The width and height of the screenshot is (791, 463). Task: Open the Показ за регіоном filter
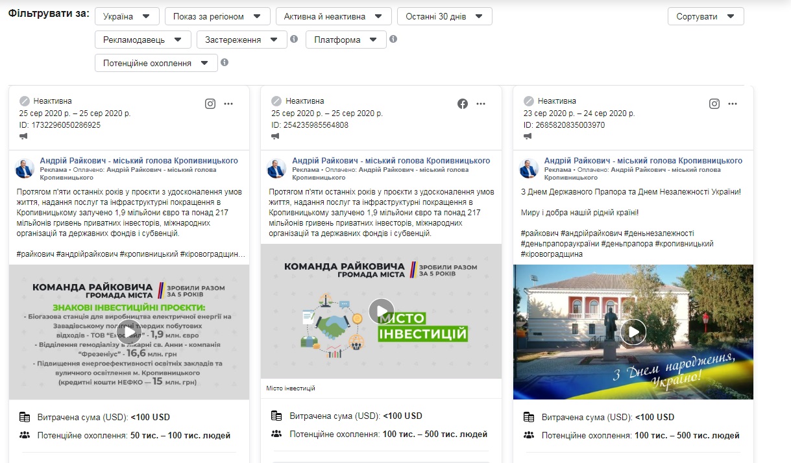217,16
